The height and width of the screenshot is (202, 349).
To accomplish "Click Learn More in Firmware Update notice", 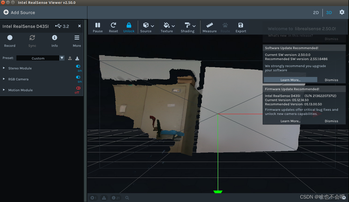I will 290,121.
